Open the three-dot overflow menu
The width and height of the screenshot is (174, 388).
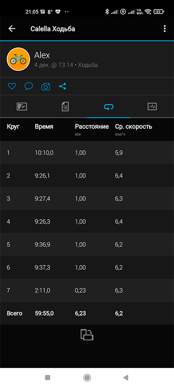pos(164,29)
